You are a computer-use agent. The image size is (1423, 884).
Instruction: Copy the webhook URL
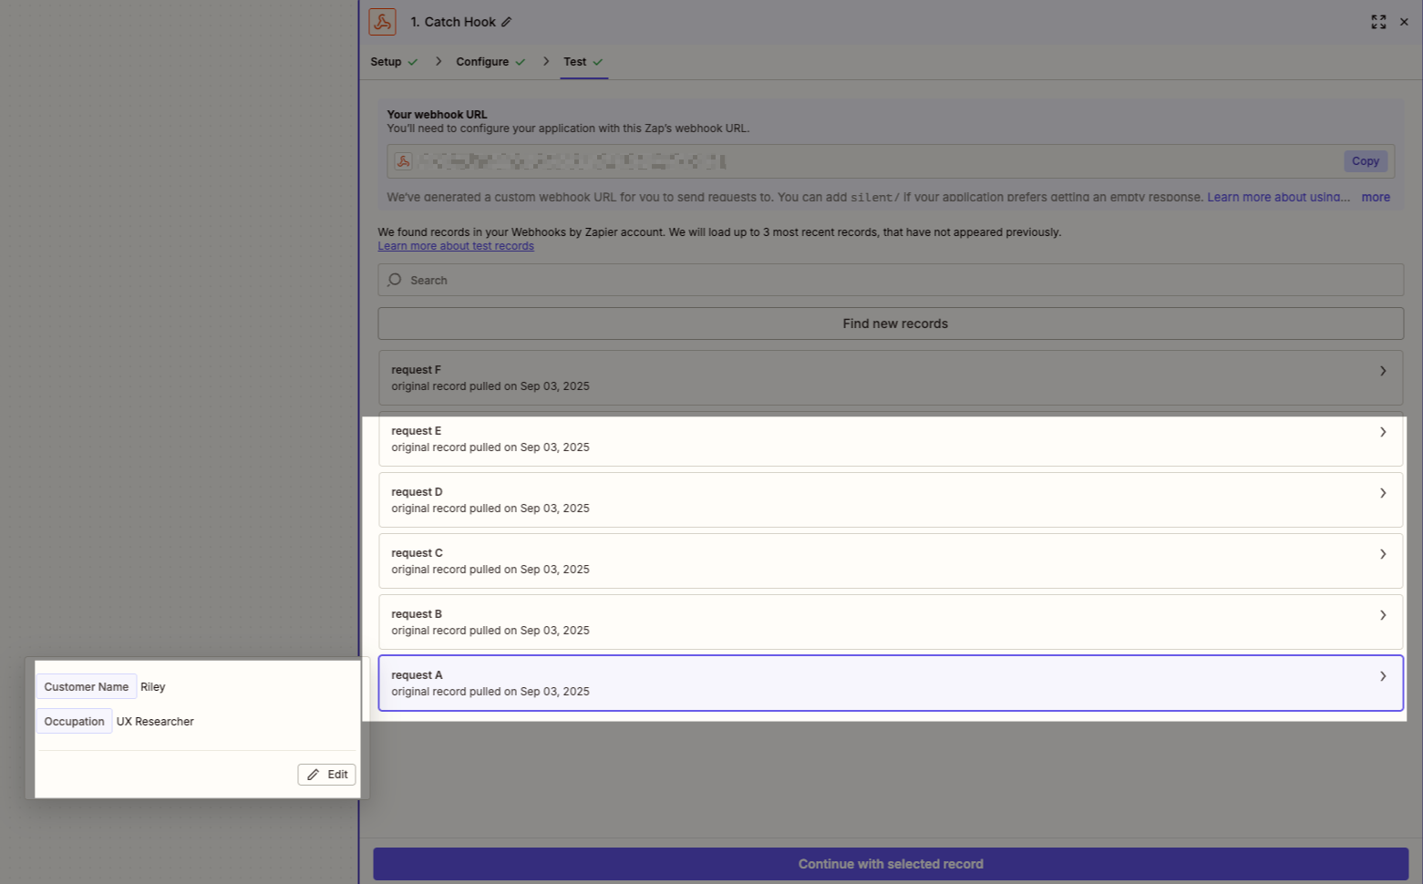[1365, 161]
